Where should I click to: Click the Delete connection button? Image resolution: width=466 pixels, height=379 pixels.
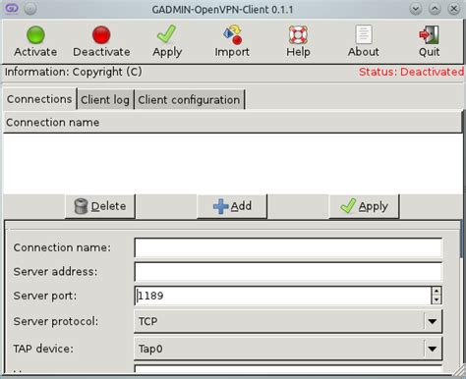[x=100, y=206]
